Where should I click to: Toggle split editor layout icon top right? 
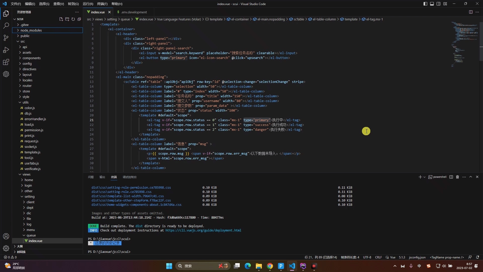pyautogui.click(x=470, y=12)
